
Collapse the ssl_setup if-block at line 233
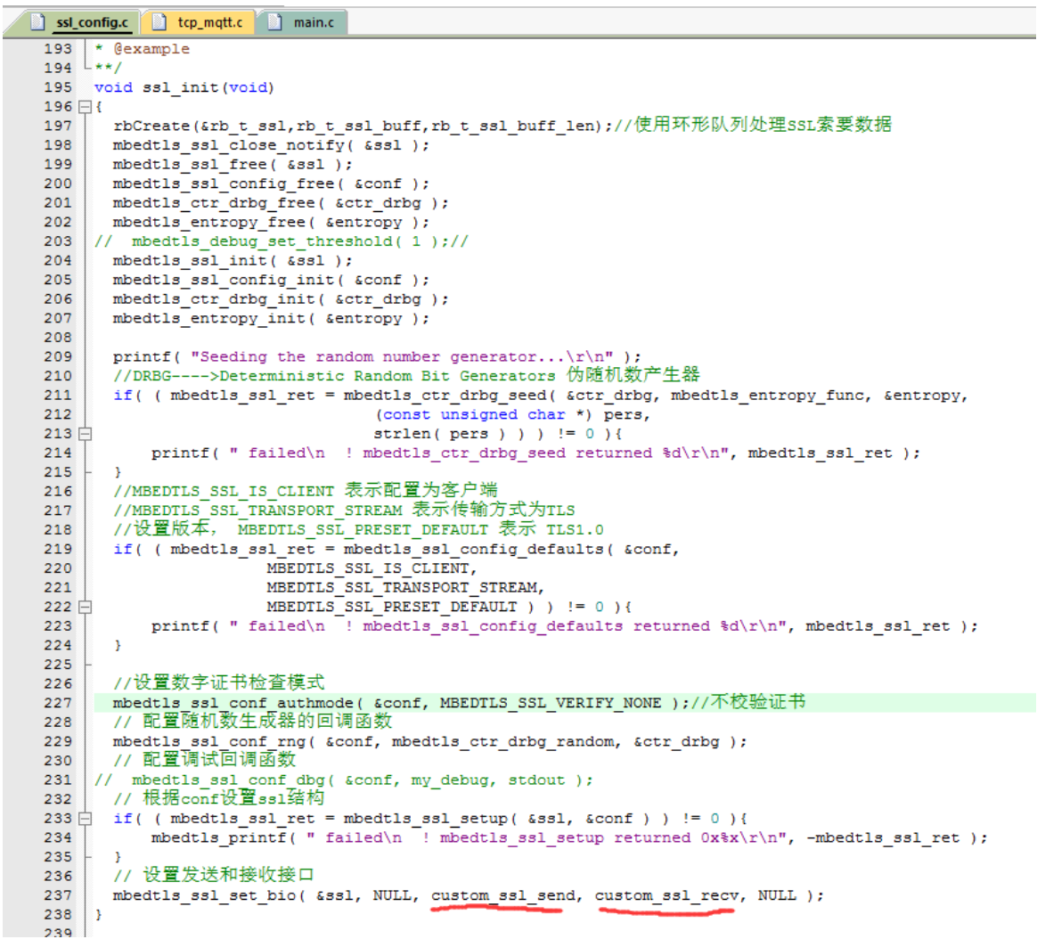86,819
